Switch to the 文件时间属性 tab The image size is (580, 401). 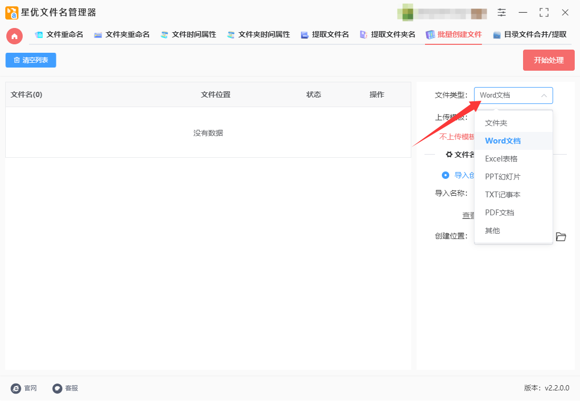click(189, 35)
